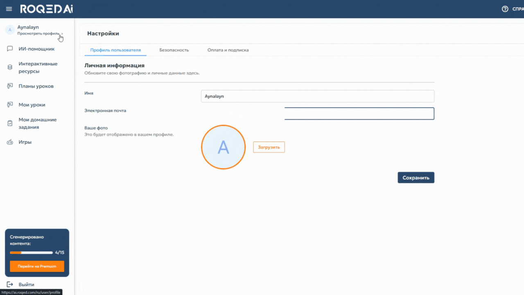Expand the view profile chevron

point(62,34)
